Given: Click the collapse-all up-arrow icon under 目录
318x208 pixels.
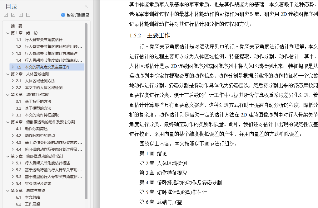Looking at the screenshot, I should point(13,15).
